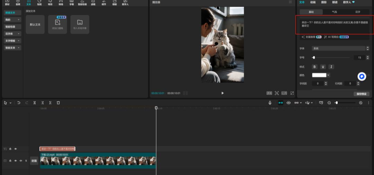Start microphone voiceover recording
374x175 pixels.
(x=270, y=103)
